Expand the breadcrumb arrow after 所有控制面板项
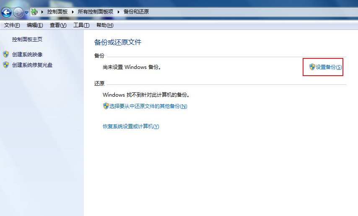The height and width of the screenshot is (216, 358). [119, 12]
